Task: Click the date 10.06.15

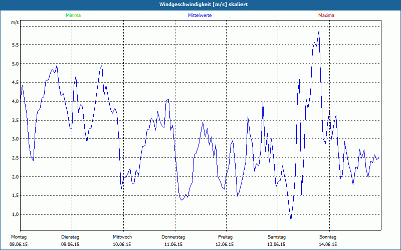Action: [122, 244]
